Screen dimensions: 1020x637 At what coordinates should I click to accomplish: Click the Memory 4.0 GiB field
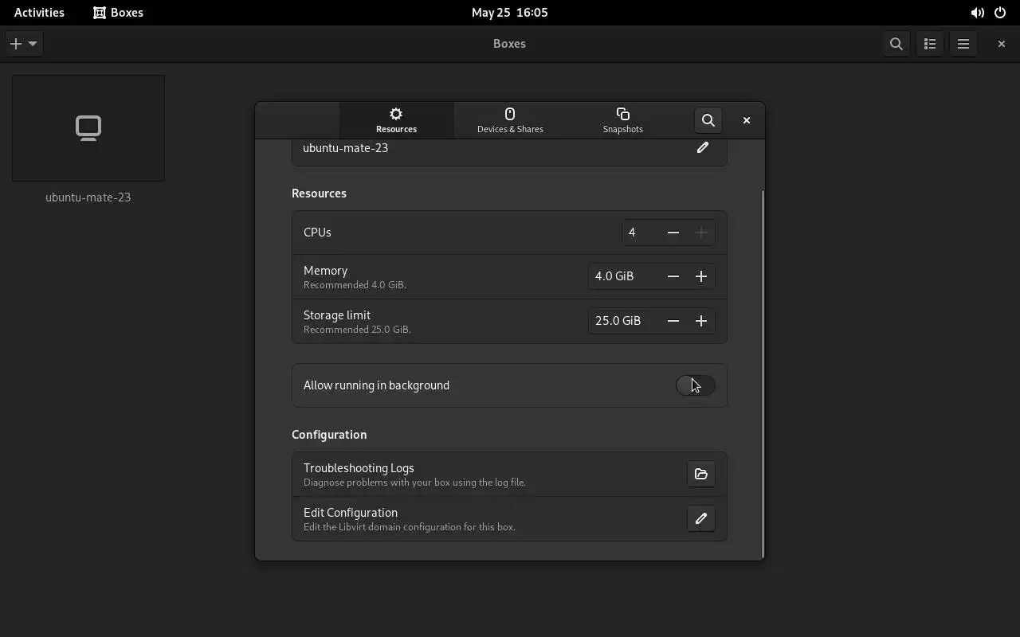[x=624, y=276]
